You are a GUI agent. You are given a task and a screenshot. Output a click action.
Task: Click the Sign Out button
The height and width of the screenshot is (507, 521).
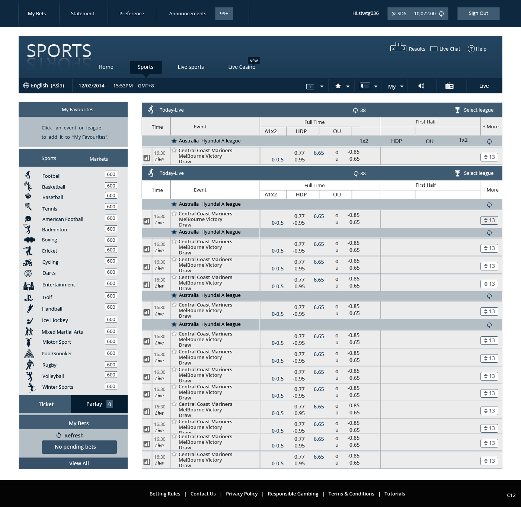pos(479,13)
